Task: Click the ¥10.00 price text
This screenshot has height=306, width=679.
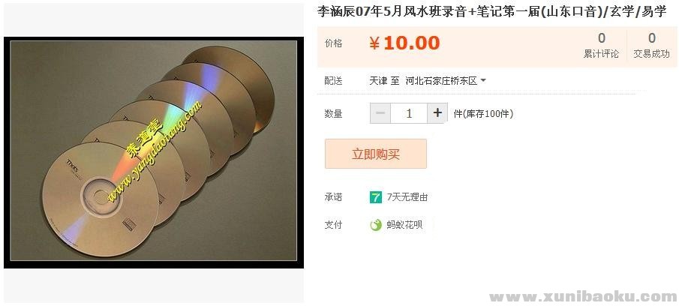Action: point(404,43)
